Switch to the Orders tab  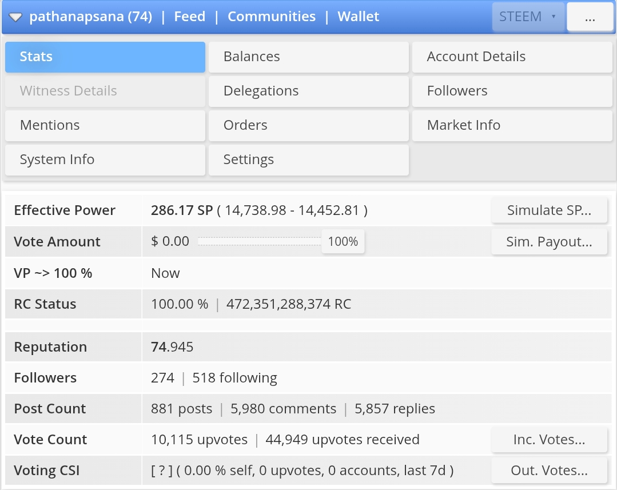[x=308, y=125]
